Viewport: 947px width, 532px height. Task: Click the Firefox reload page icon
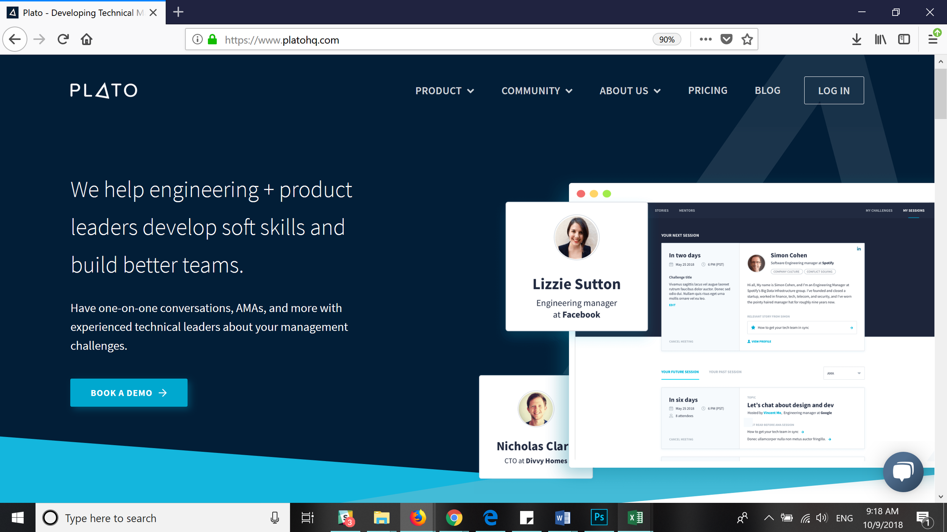[63, 39]
